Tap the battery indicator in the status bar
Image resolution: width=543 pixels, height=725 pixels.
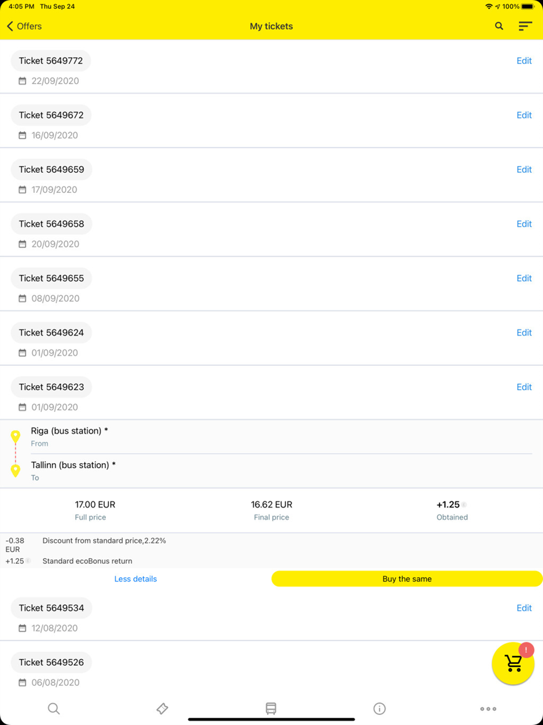(x=528, y=7)
